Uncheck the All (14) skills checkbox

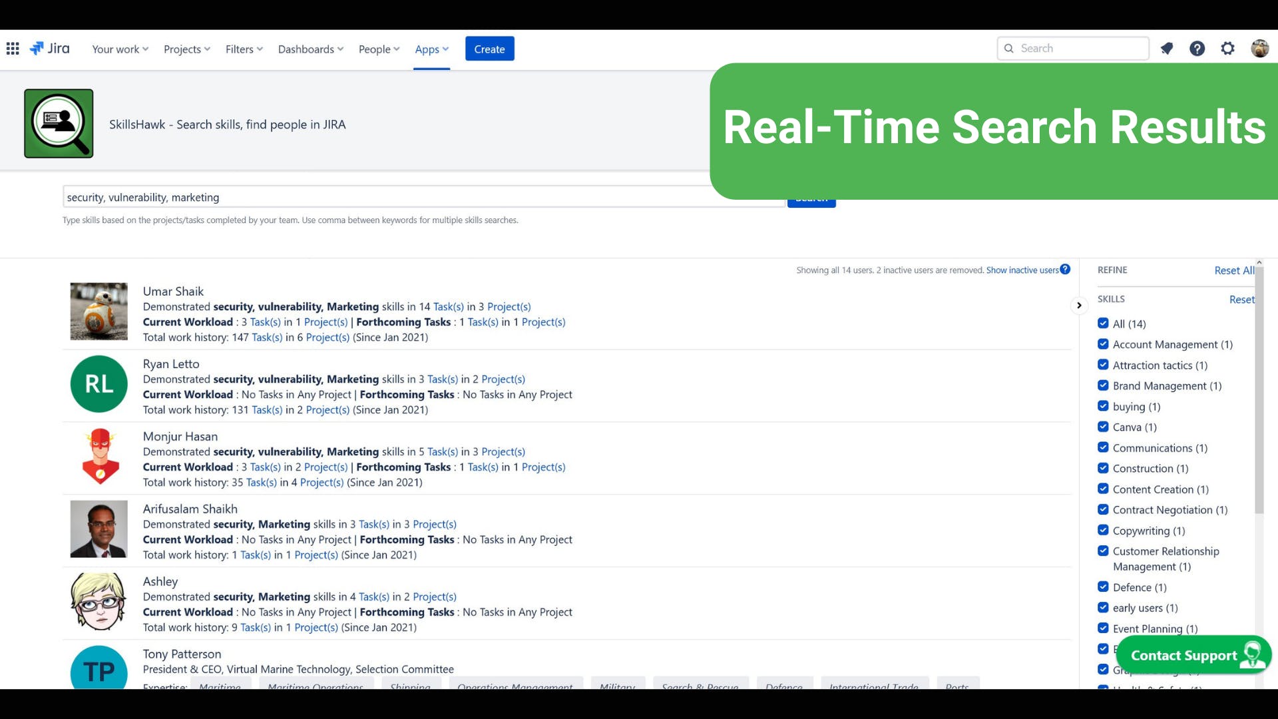coord(1103,324)
